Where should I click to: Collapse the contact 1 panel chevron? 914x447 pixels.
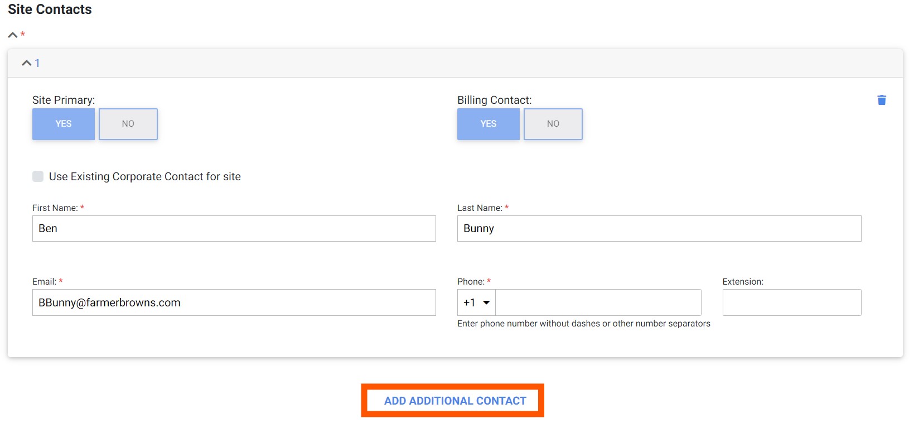[26, 63]
